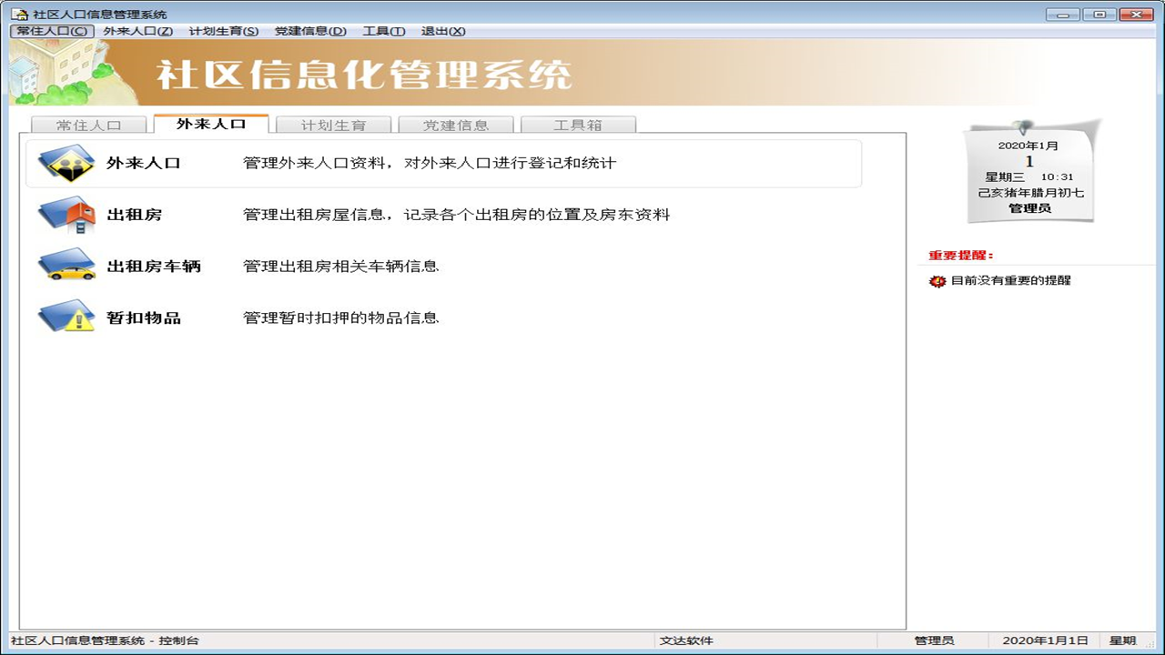Open the 党建信息 tab

coord(455,124)
